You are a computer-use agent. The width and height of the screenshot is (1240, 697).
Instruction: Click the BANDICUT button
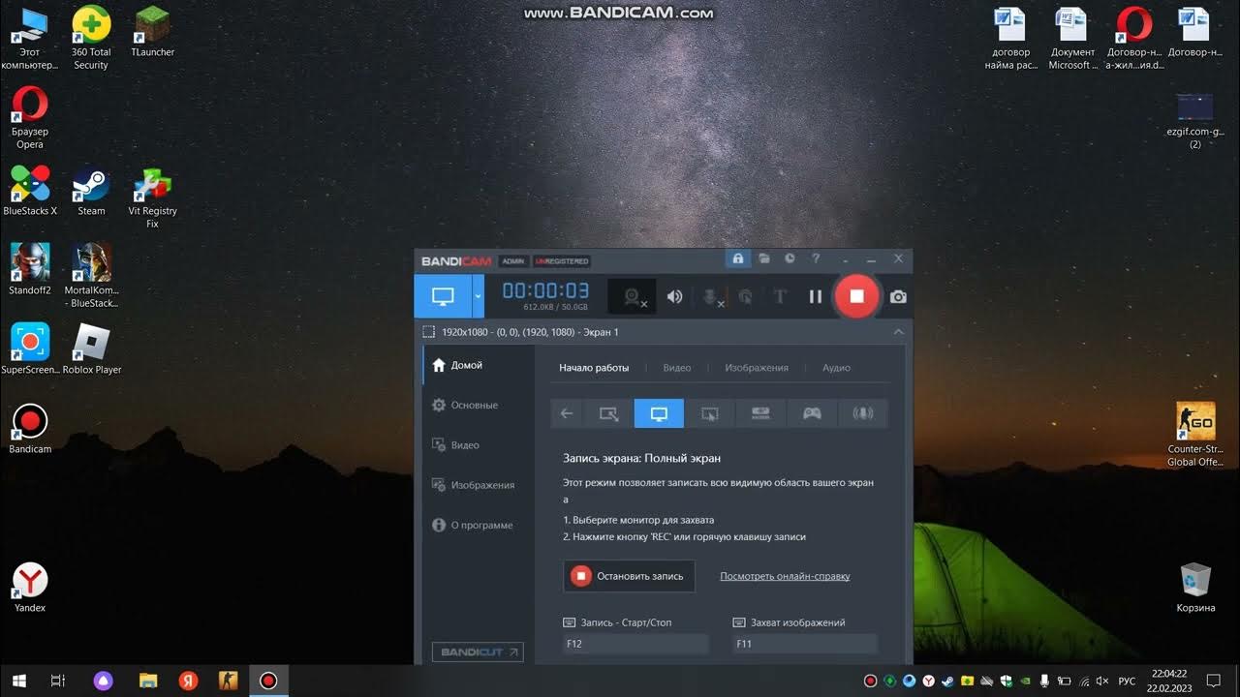click(478, 652)
